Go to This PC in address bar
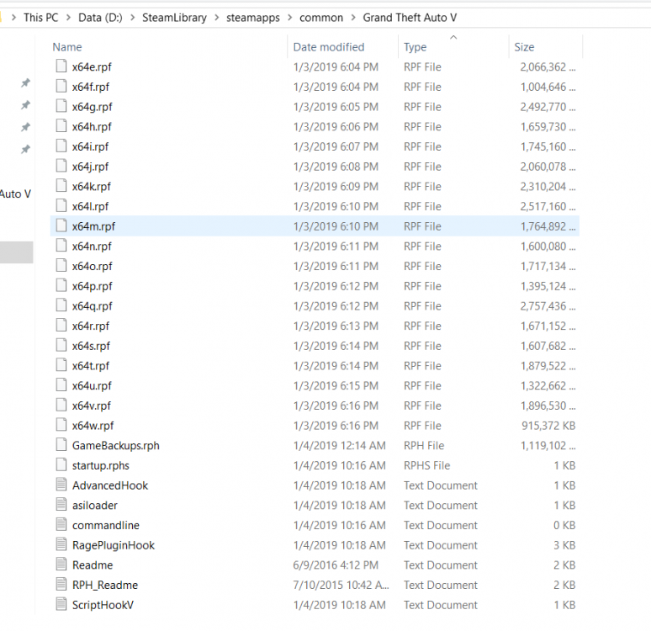This screenshot has width=651, height=631. (40, 18)
